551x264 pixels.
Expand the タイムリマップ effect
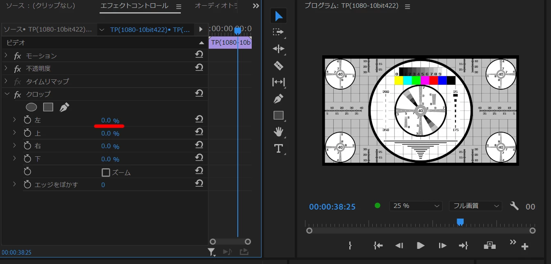tap(6, 81)
